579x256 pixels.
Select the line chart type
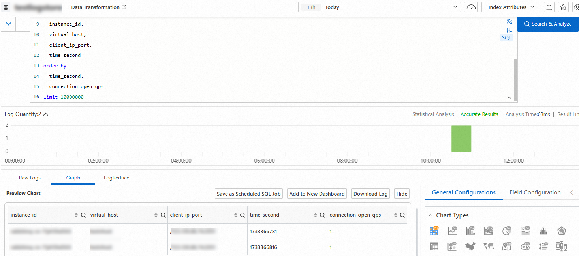coord(452,231)
